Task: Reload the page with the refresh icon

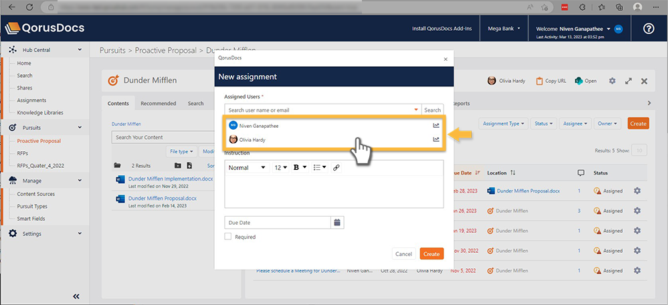Action: tap(29, 7)
